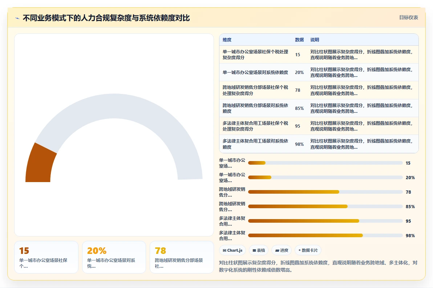Viewport: 433px width, 288px height.
Task: Click the progress bar valued 78
Action: (325, 192)
